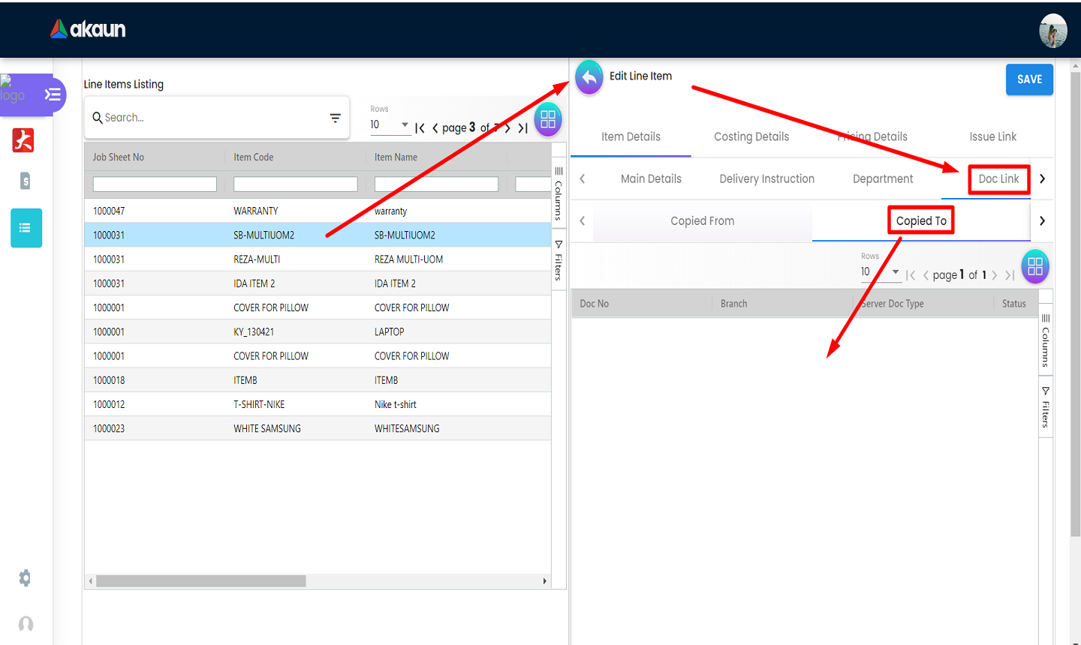Open the invoice document icon in sidebar

click(25, 181)
